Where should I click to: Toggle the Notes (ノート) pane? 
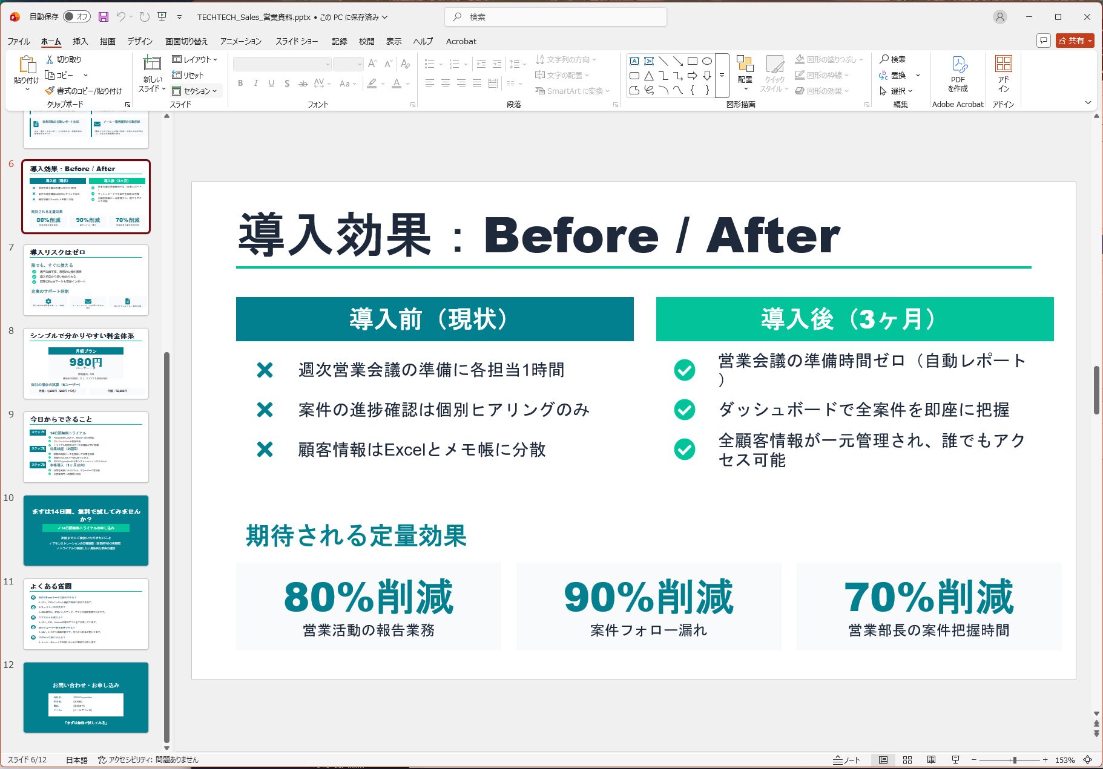coord(846,760)
